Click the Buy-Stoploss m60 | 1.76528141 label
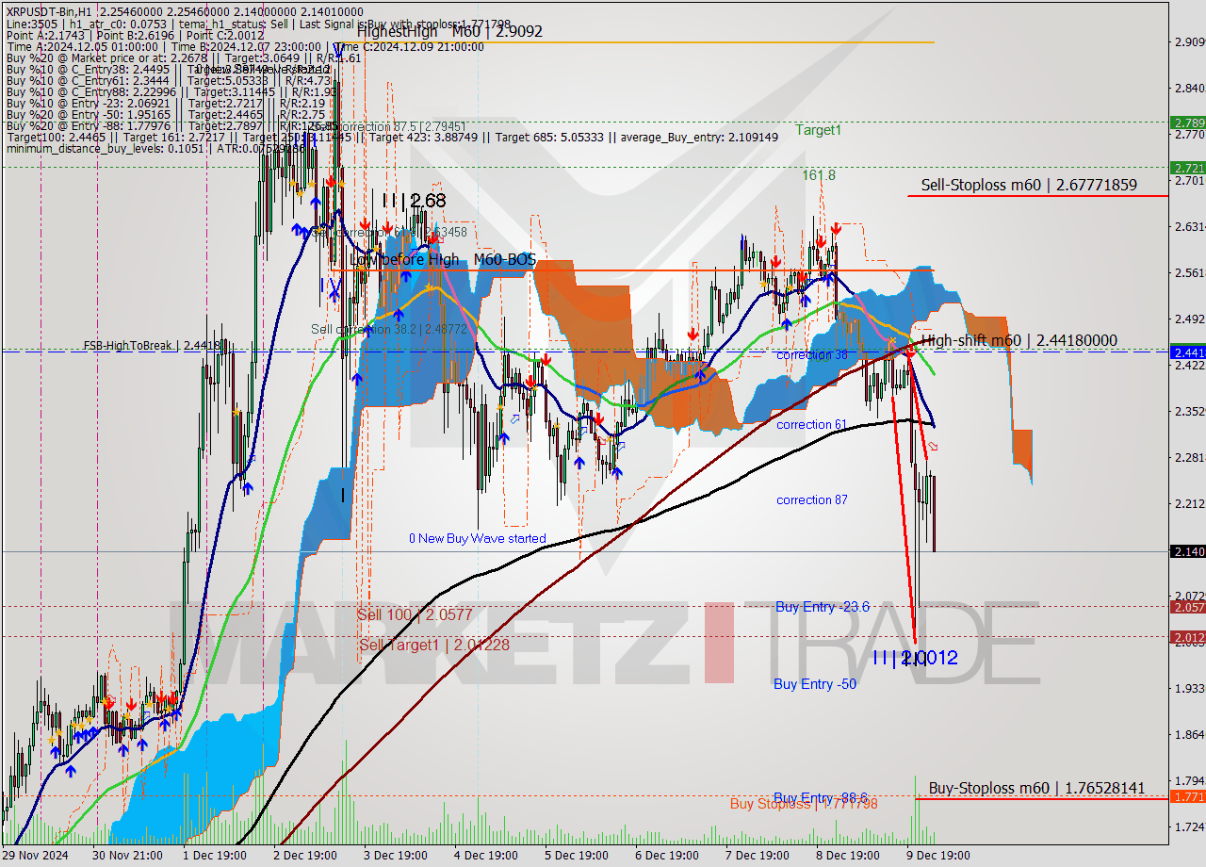The height and width of the screenshot is (867, 1206). [1036, 788]
